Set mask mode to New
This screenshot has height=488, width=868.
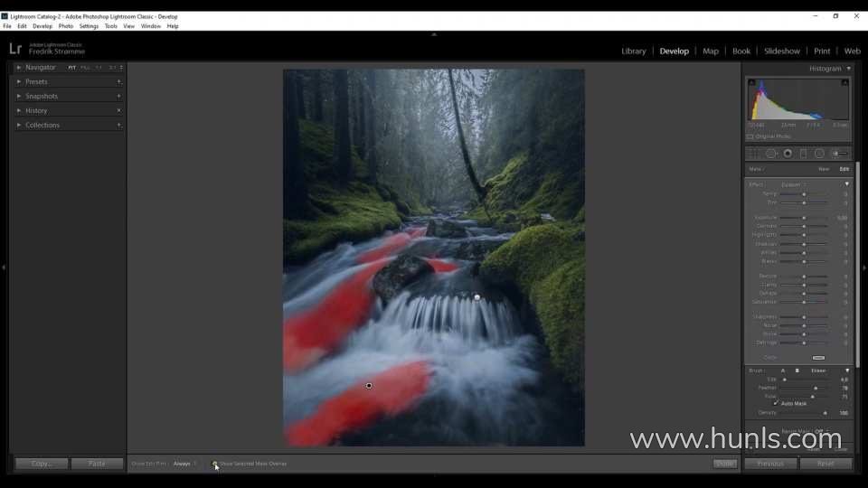click(824, 169)
